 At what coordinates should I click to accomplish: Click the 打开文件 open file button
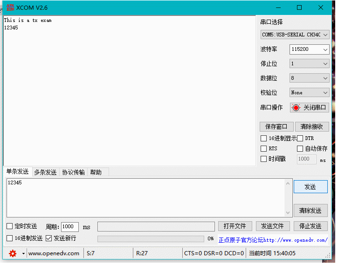tap(235, 226)
